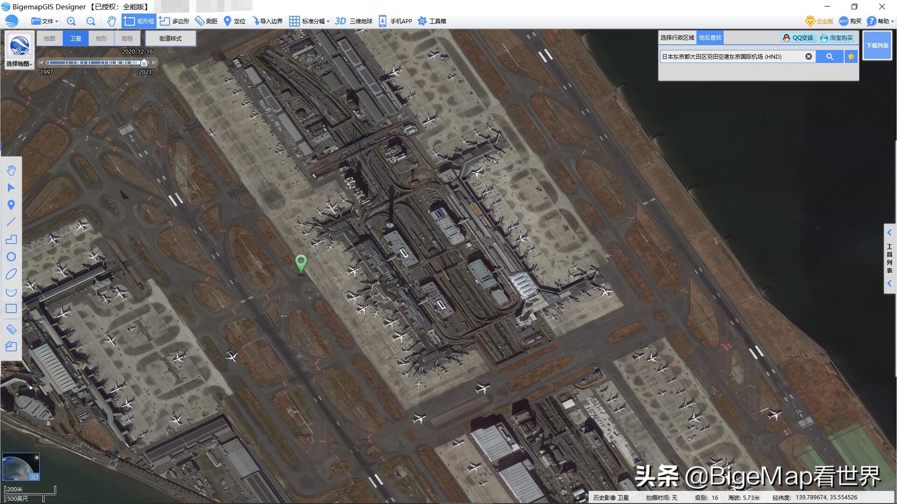Viewport: 897px width, 504px height.
Task: Click the lower chevron on the right panel tab
Action: (x=890, y=283)
